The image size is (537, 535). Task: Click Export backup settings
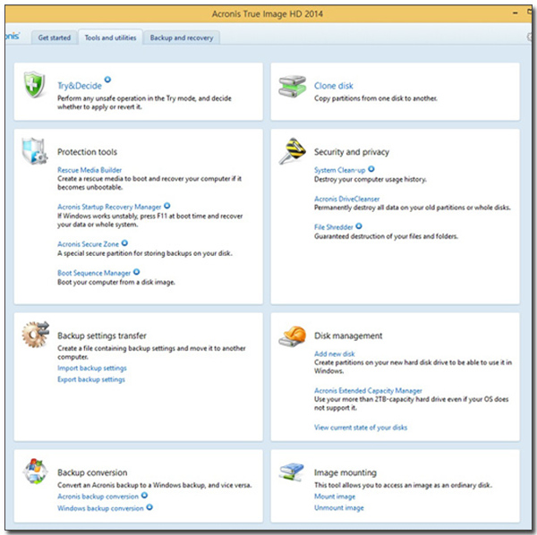point(91,379)
